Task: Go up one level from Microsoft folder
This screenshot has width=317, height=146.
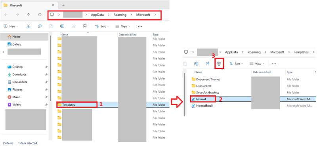Action: 29,15
